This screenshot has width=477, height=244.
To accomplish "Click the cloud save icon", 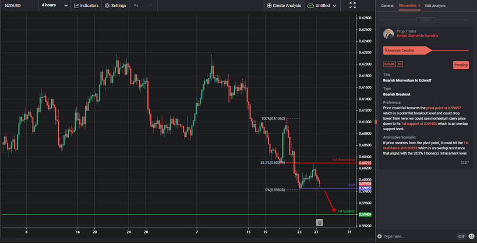I will tap(310, 6).
